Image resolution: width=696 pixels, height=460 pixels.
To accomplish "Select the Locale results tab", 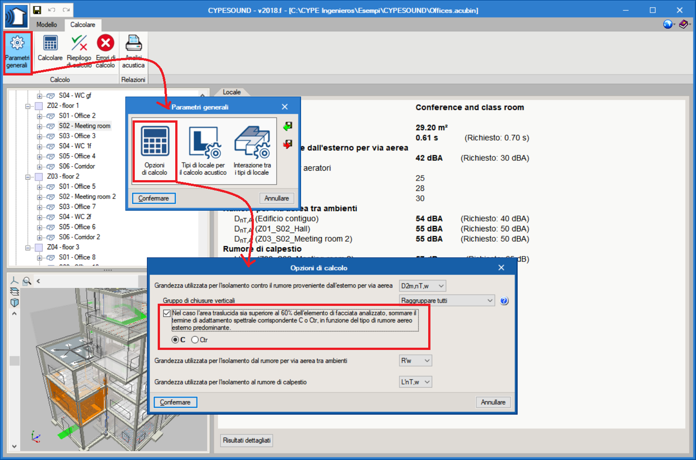I will 232,92.
